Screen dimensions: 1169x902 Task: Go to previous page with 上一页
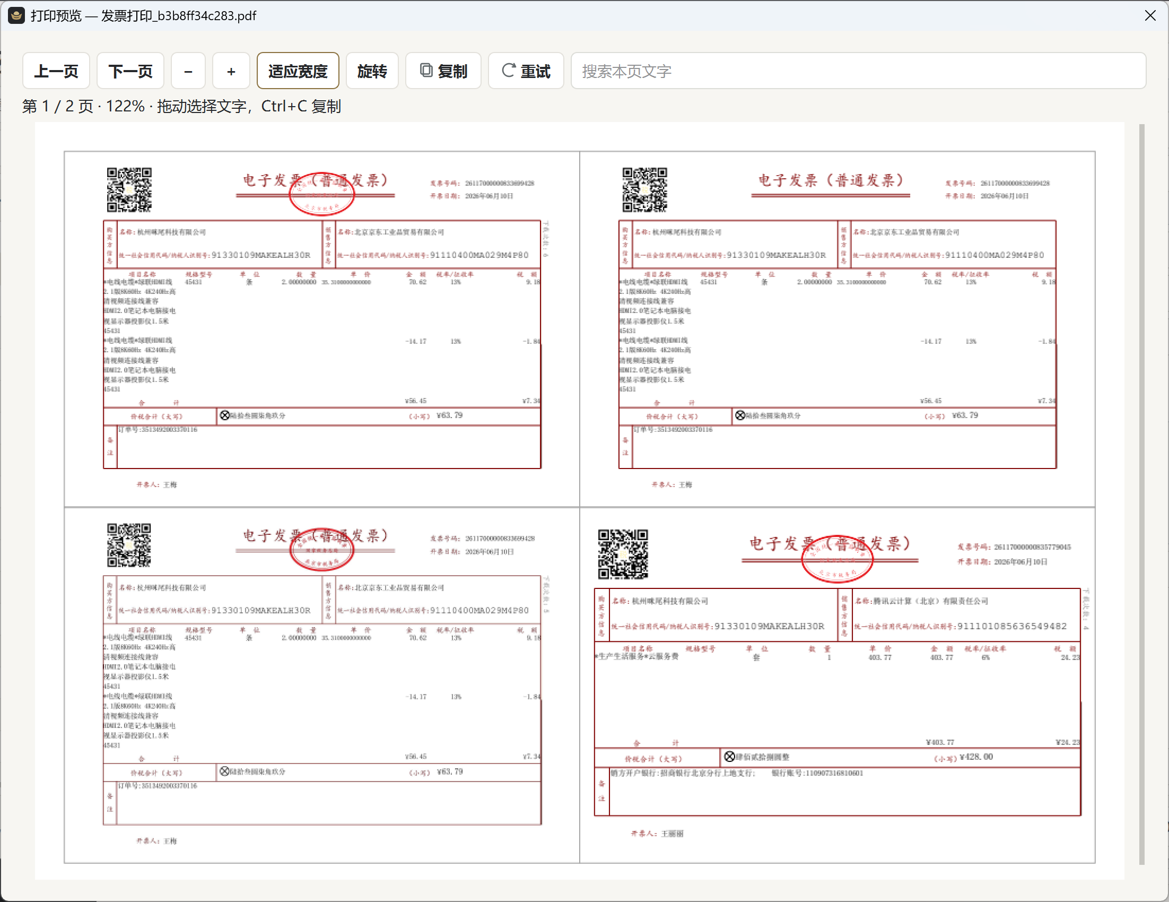click(x=56, y=71)
